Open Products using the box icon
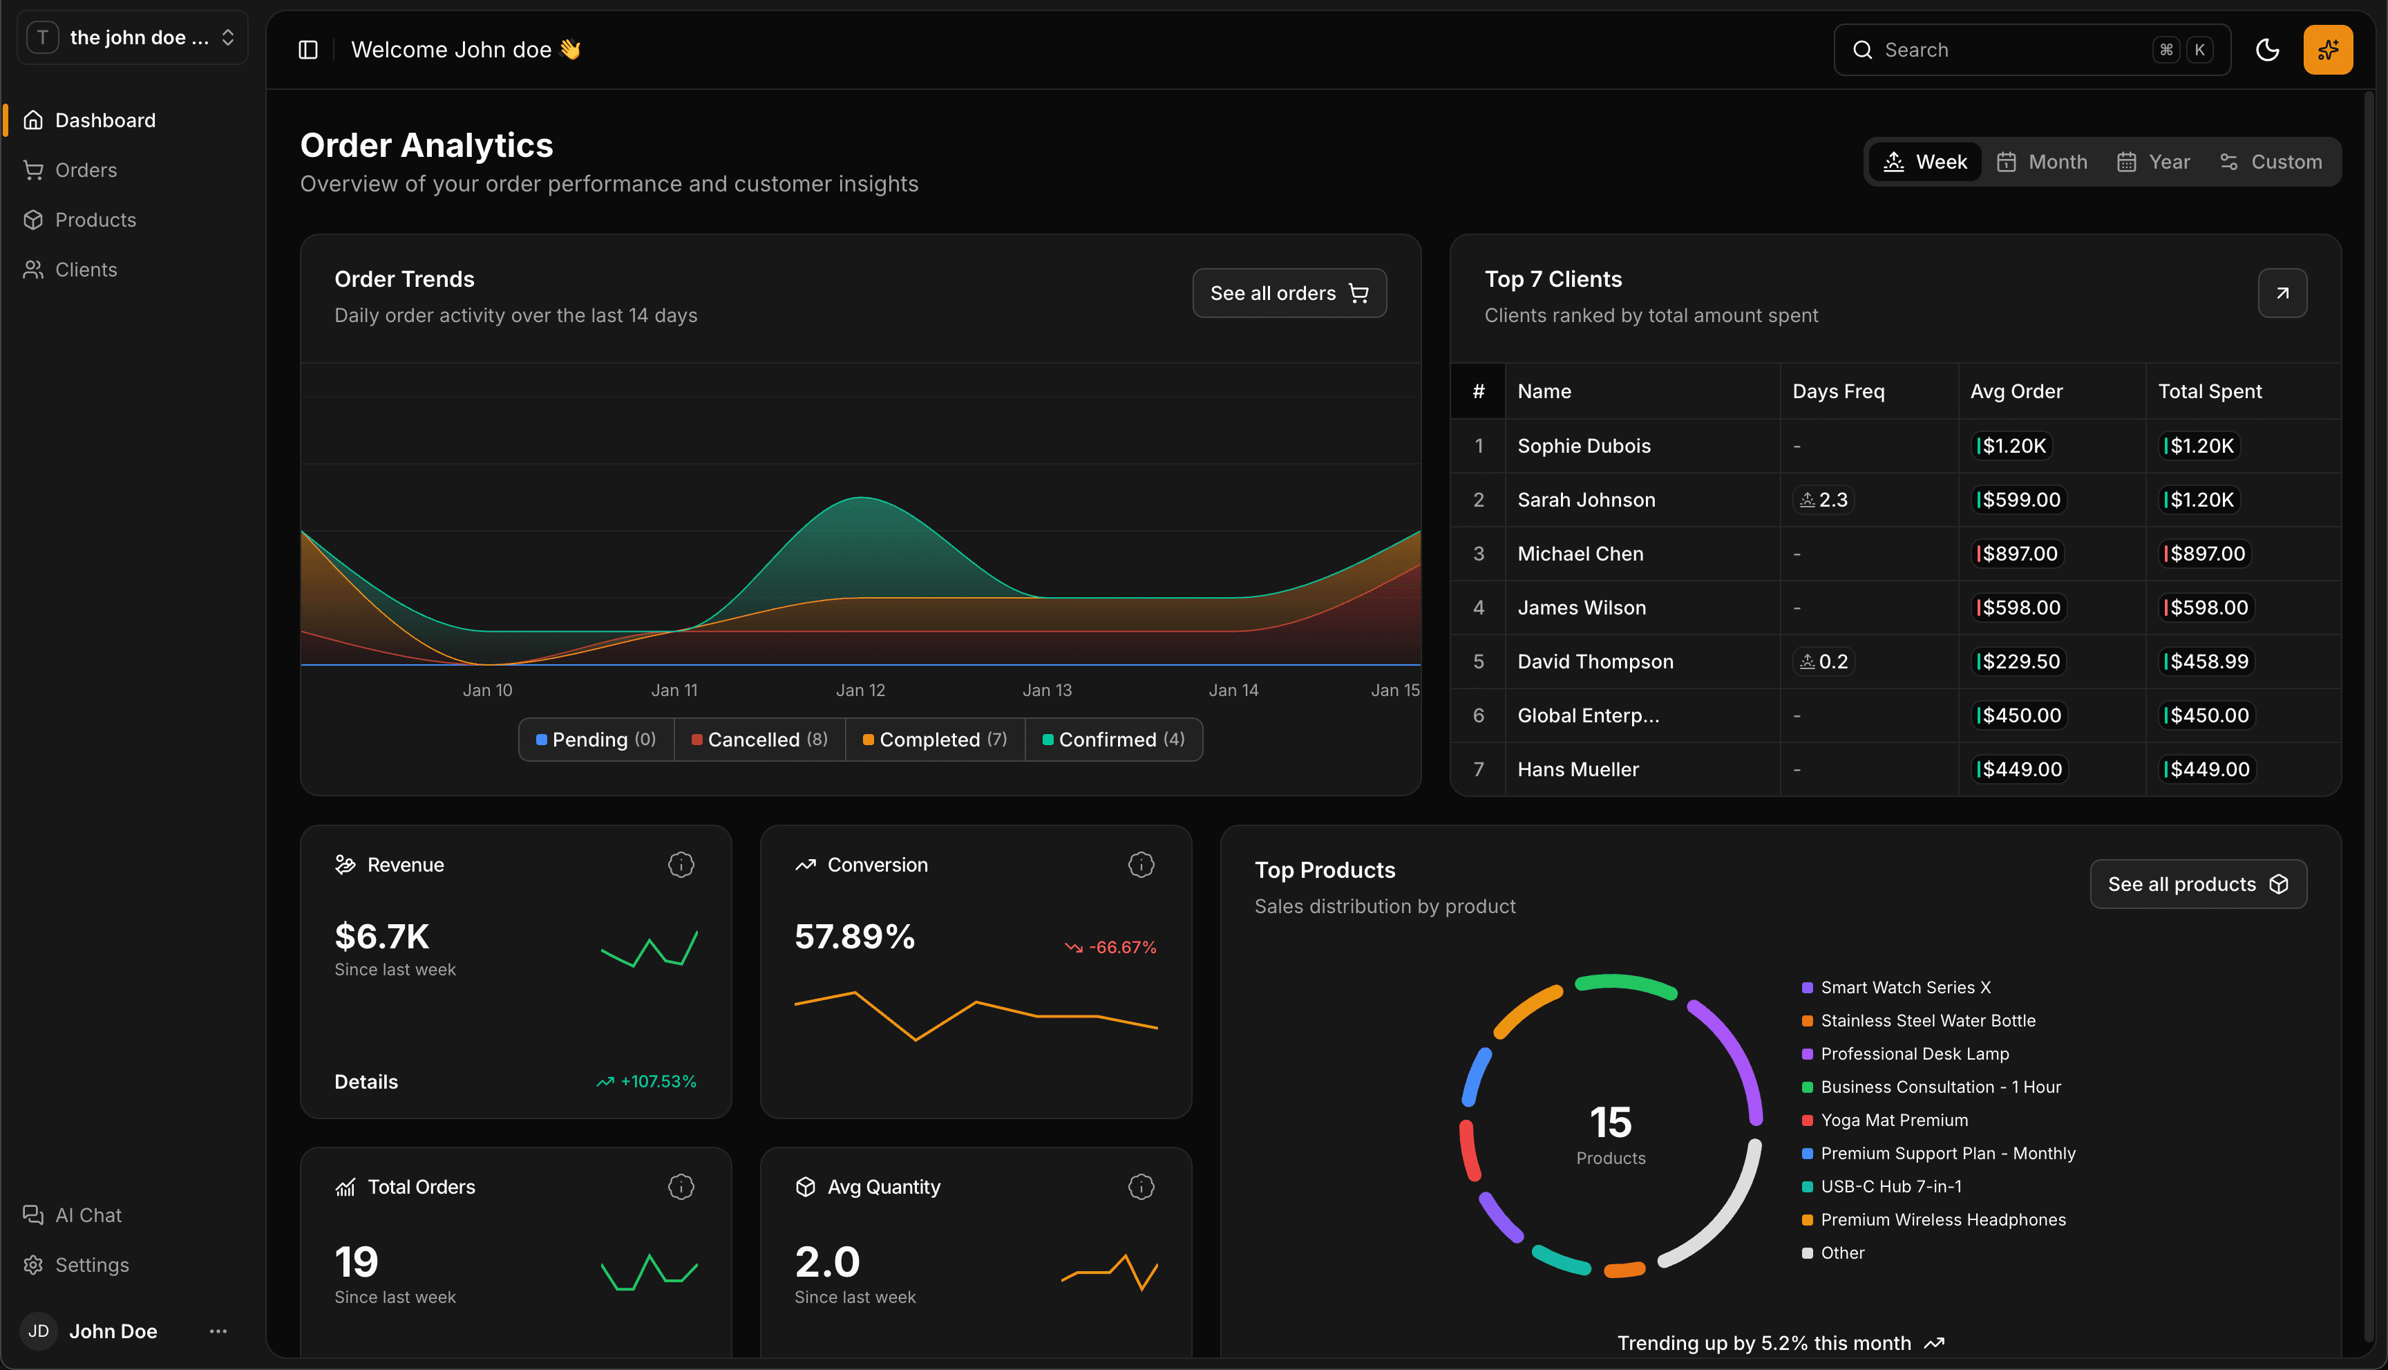The width and height of the screenshot is (2388, 1370). click(34, 219)
